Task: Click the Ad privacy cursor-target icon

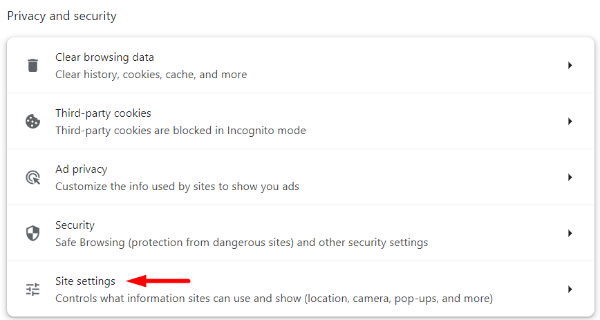Action: 33,177
